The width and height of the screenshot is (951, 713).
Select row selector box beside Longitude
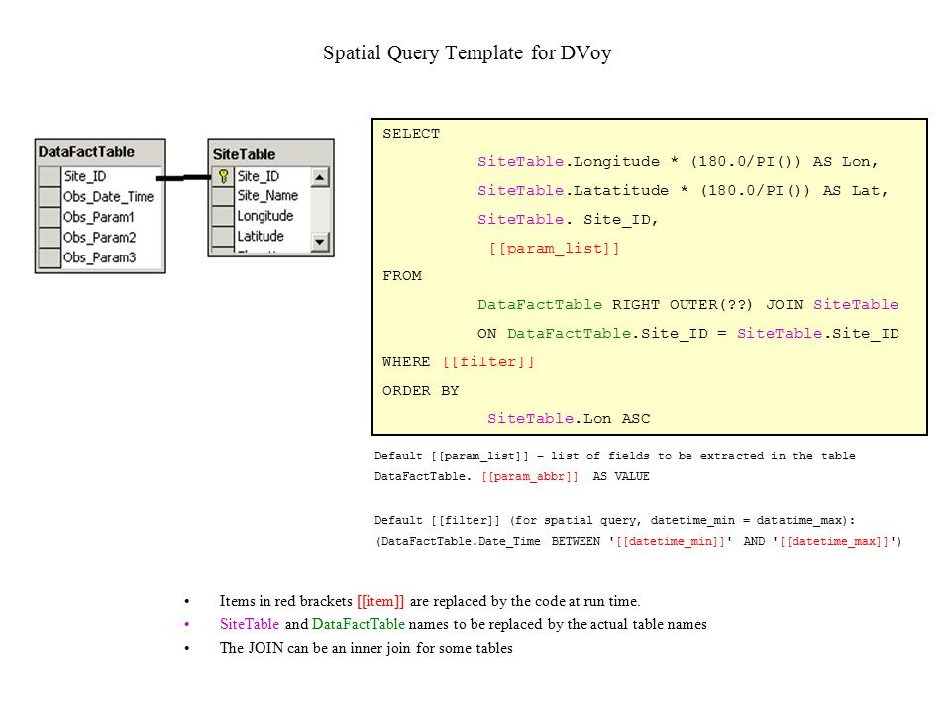point(223,216)
